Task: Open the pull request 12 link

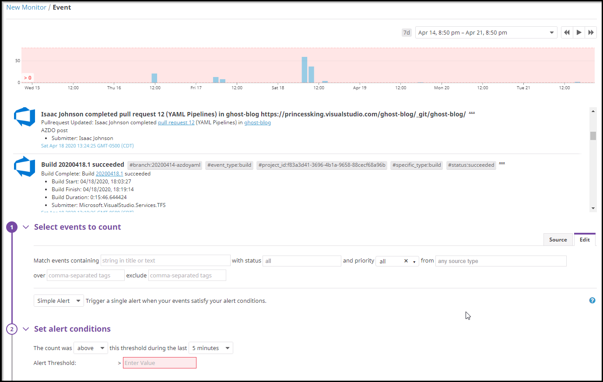Action: (176, 123)
